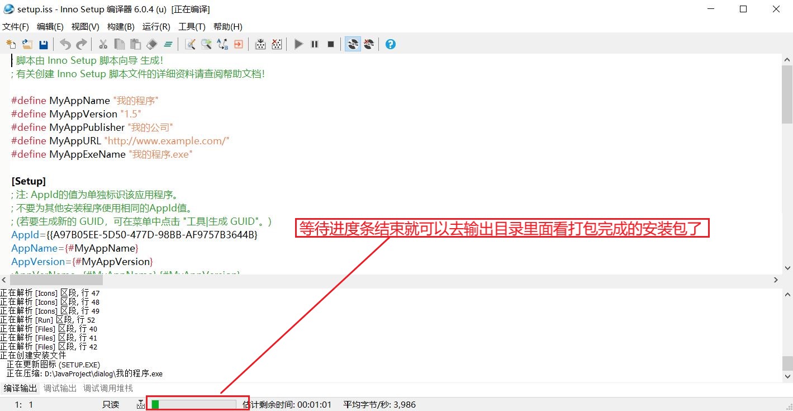Open help with the blue question mark icon
793x411 pixels.
(391, 44)
